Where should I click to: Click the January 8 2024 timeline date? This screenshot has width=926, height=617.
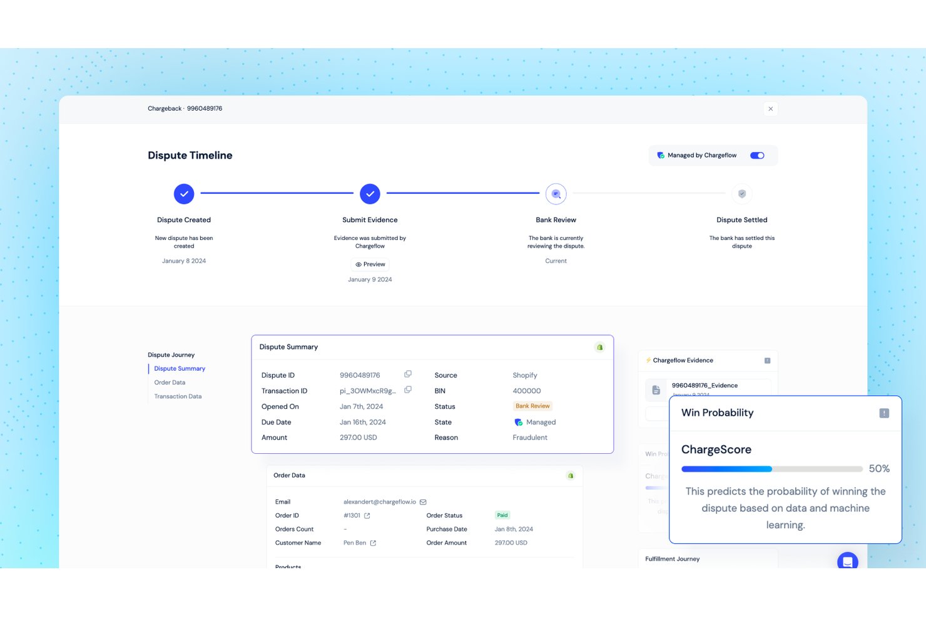[184, 261]
